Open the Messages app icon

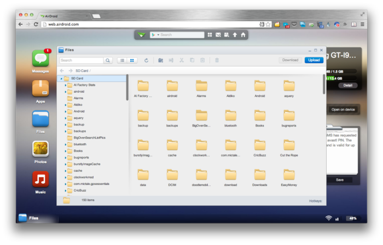click(40, 58)
